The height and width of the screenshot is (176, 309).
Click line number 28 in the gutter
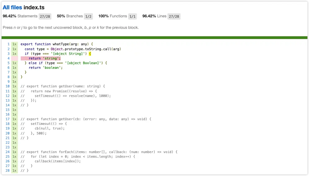pyautogui.click(x=7, y=170)
